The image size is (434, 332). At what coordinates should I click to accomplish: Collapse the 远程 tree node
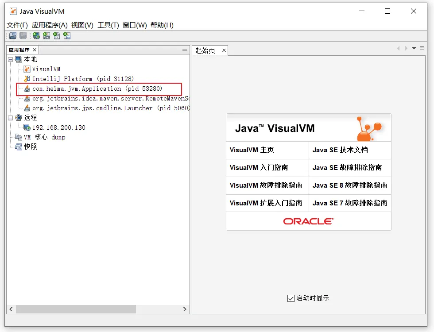(11, 118)
